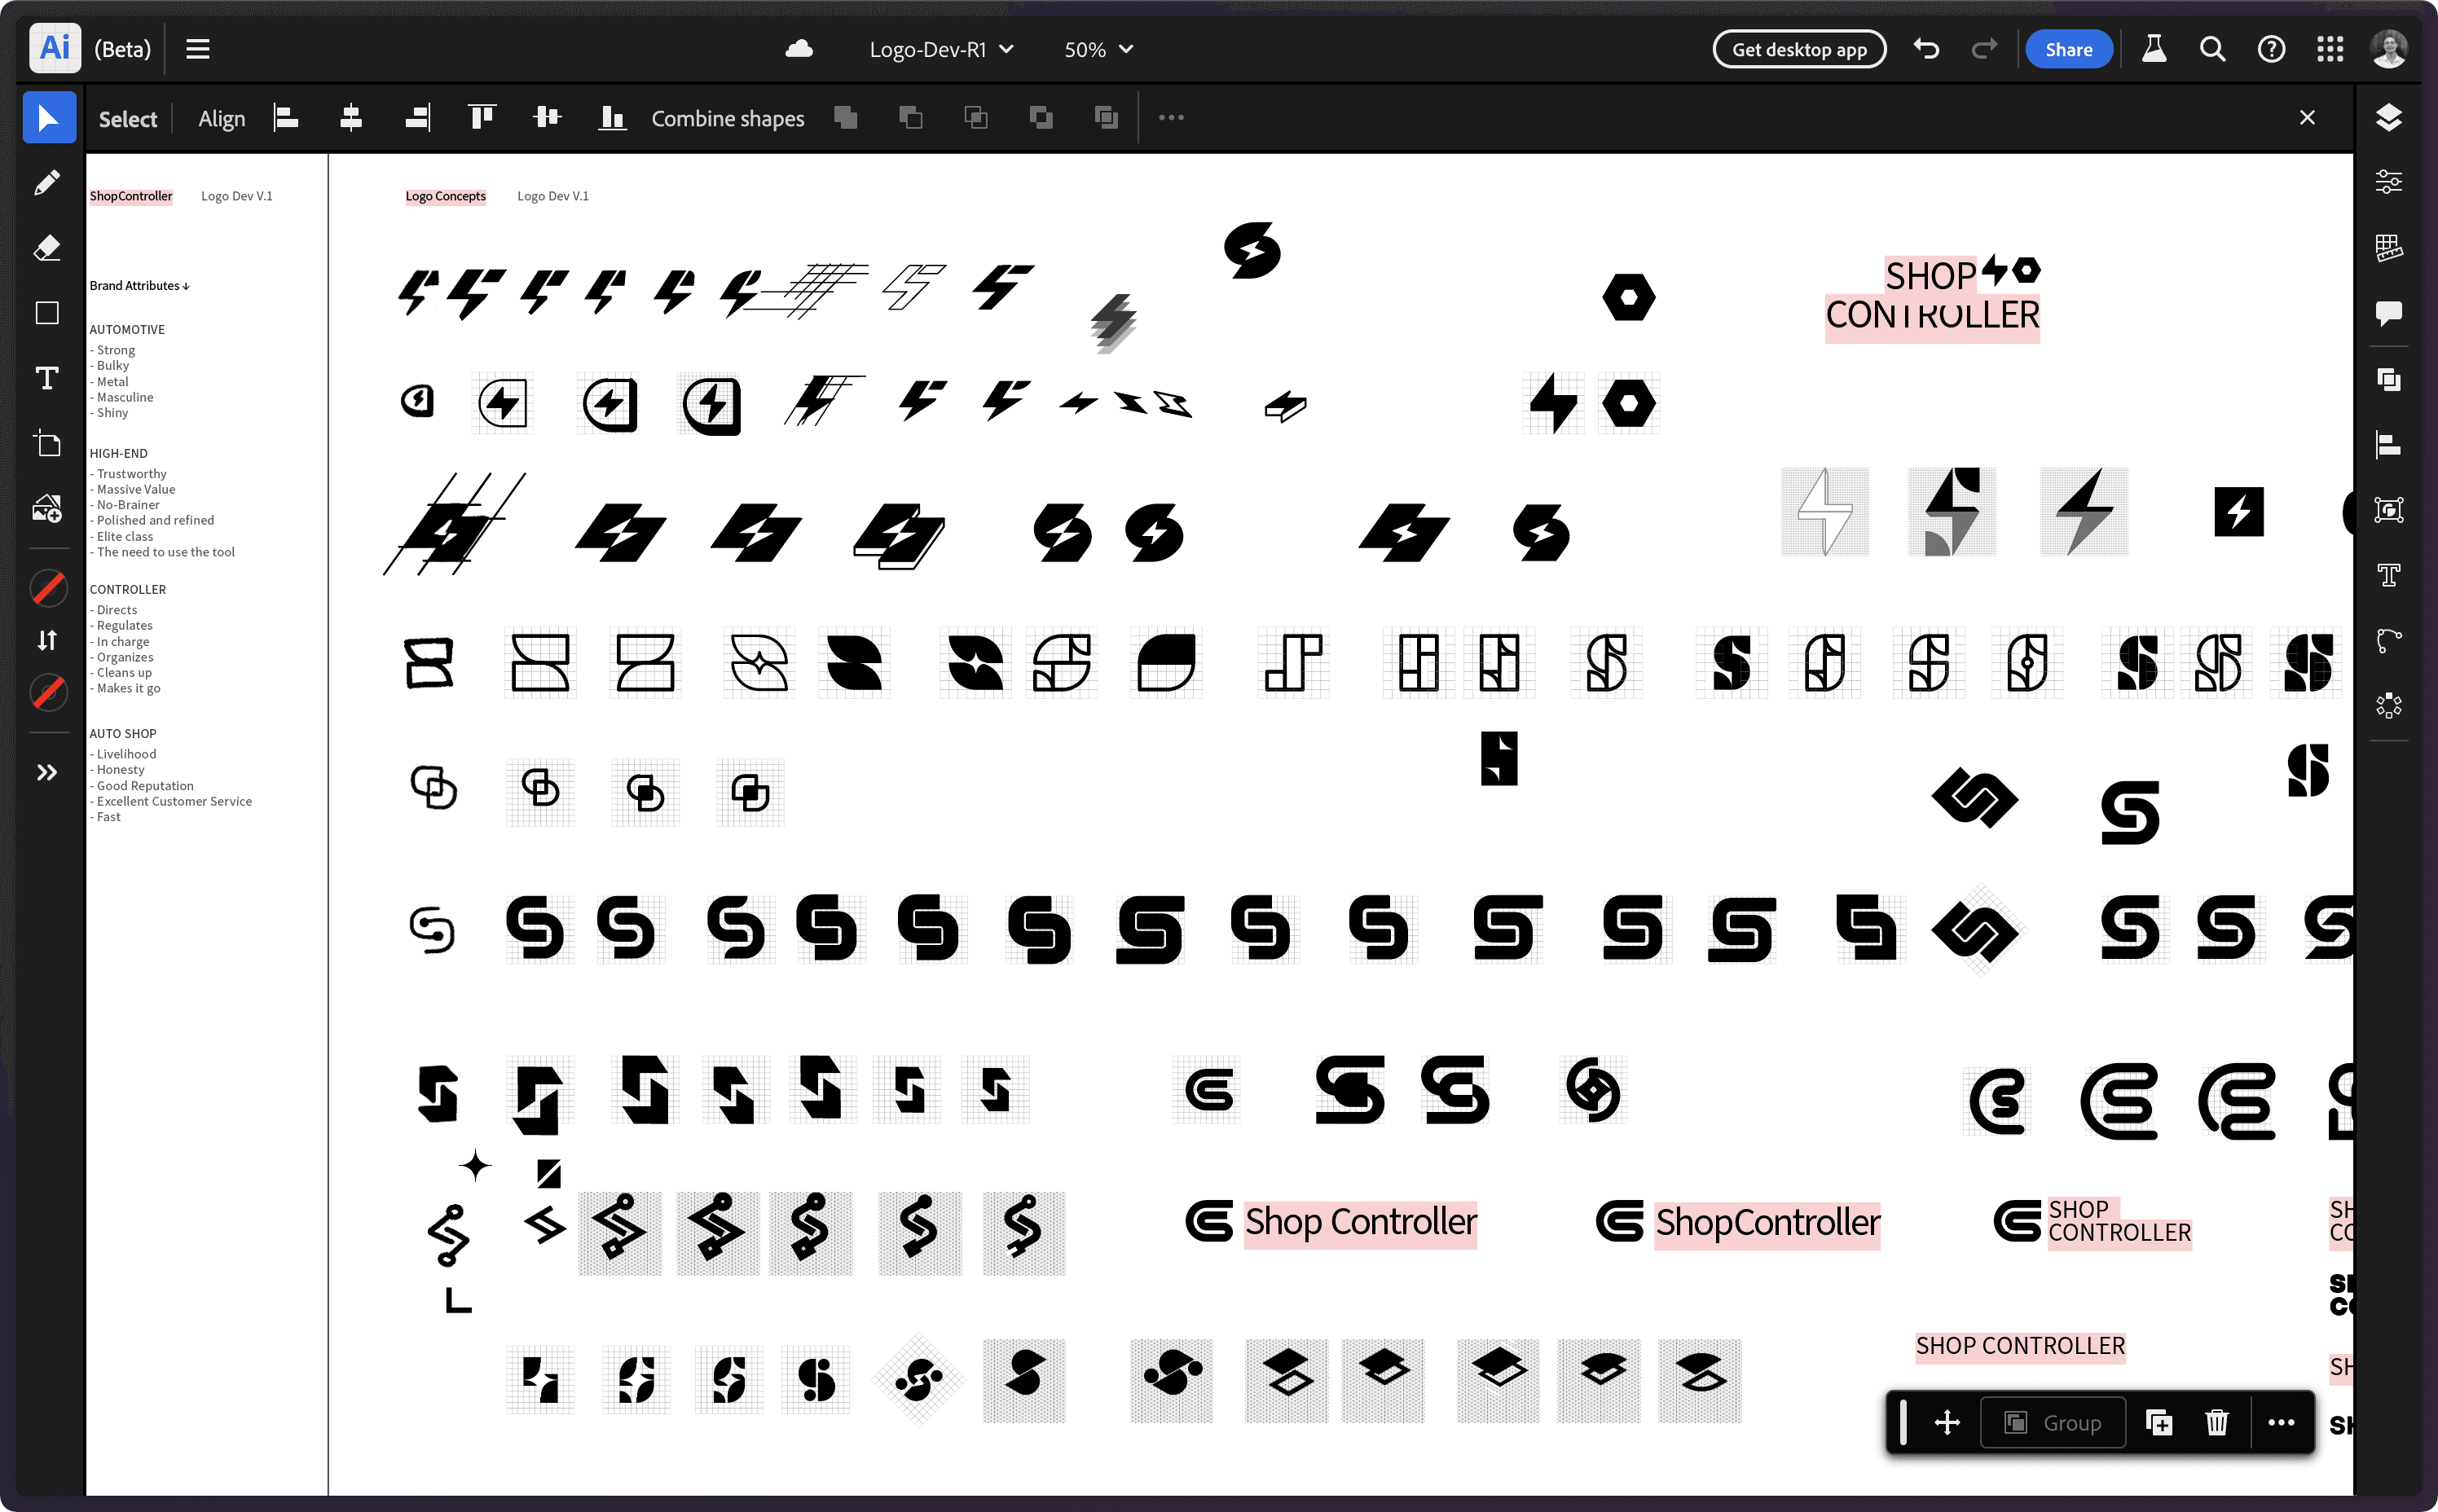Viewport: 2438px width, 1512px height.
Task: Align objects to vertical center
Action: (x=547, y=118)
